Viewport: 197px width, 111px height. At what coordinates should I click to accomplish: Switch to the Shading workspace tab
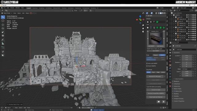pos(64,8)
